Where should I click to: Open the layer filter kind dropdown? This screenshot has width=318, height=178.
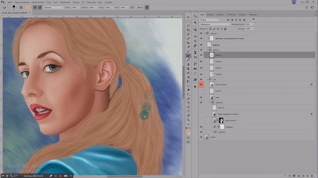coord(210,20)
